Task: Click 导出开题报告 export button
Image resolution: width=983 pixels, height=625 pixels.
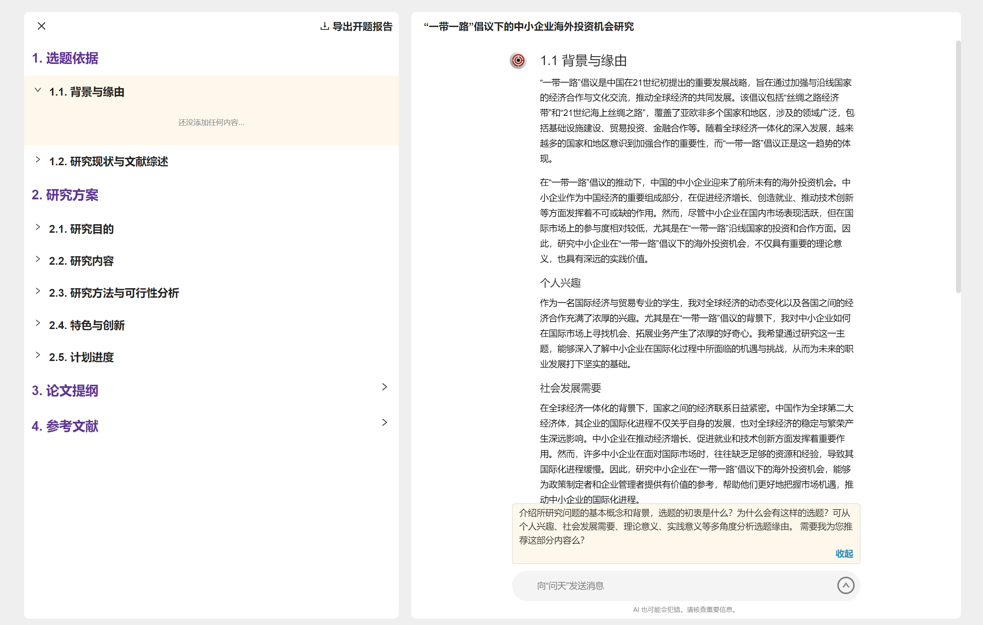Action: click(x=356, y=27)
